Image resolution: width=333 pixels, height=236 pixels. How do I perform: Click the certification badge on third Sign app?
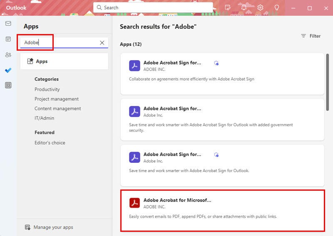(x=216, y=155)
